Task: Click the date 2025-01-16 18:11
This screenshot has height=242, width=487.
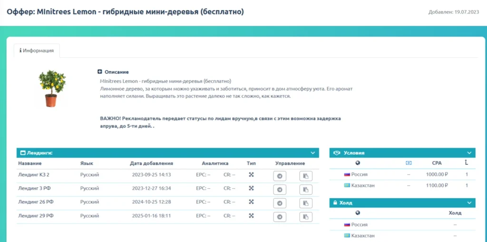Action: [152, 215]
